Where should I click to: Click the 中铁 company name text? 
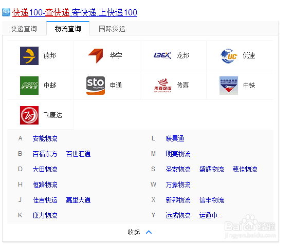pos(249,86)
